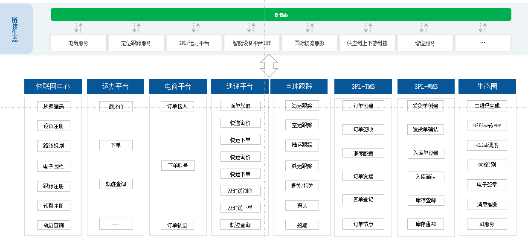Select 及时送下单 item
The height and width of the screenshot is (239, 528).
(x=241, y=208)
